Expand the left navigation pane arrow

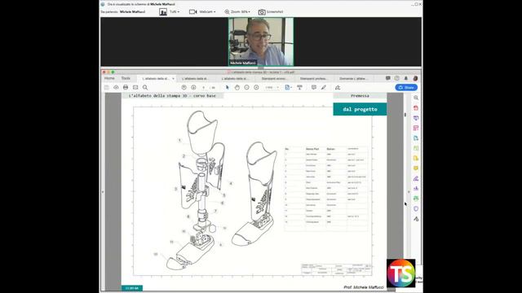[x=103, y=192]
